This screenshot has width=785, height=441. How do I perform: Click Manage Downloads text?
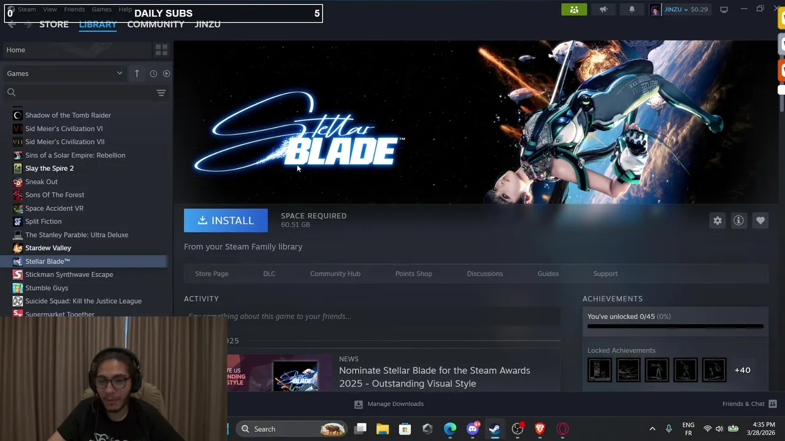396,404
